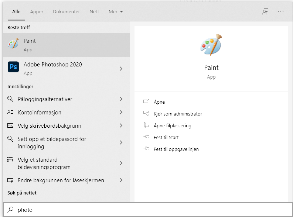The image size is (293, 217).
Task: Click the list icon beside Velg et standard bildevisningsprogram
Action: (10, 159)
